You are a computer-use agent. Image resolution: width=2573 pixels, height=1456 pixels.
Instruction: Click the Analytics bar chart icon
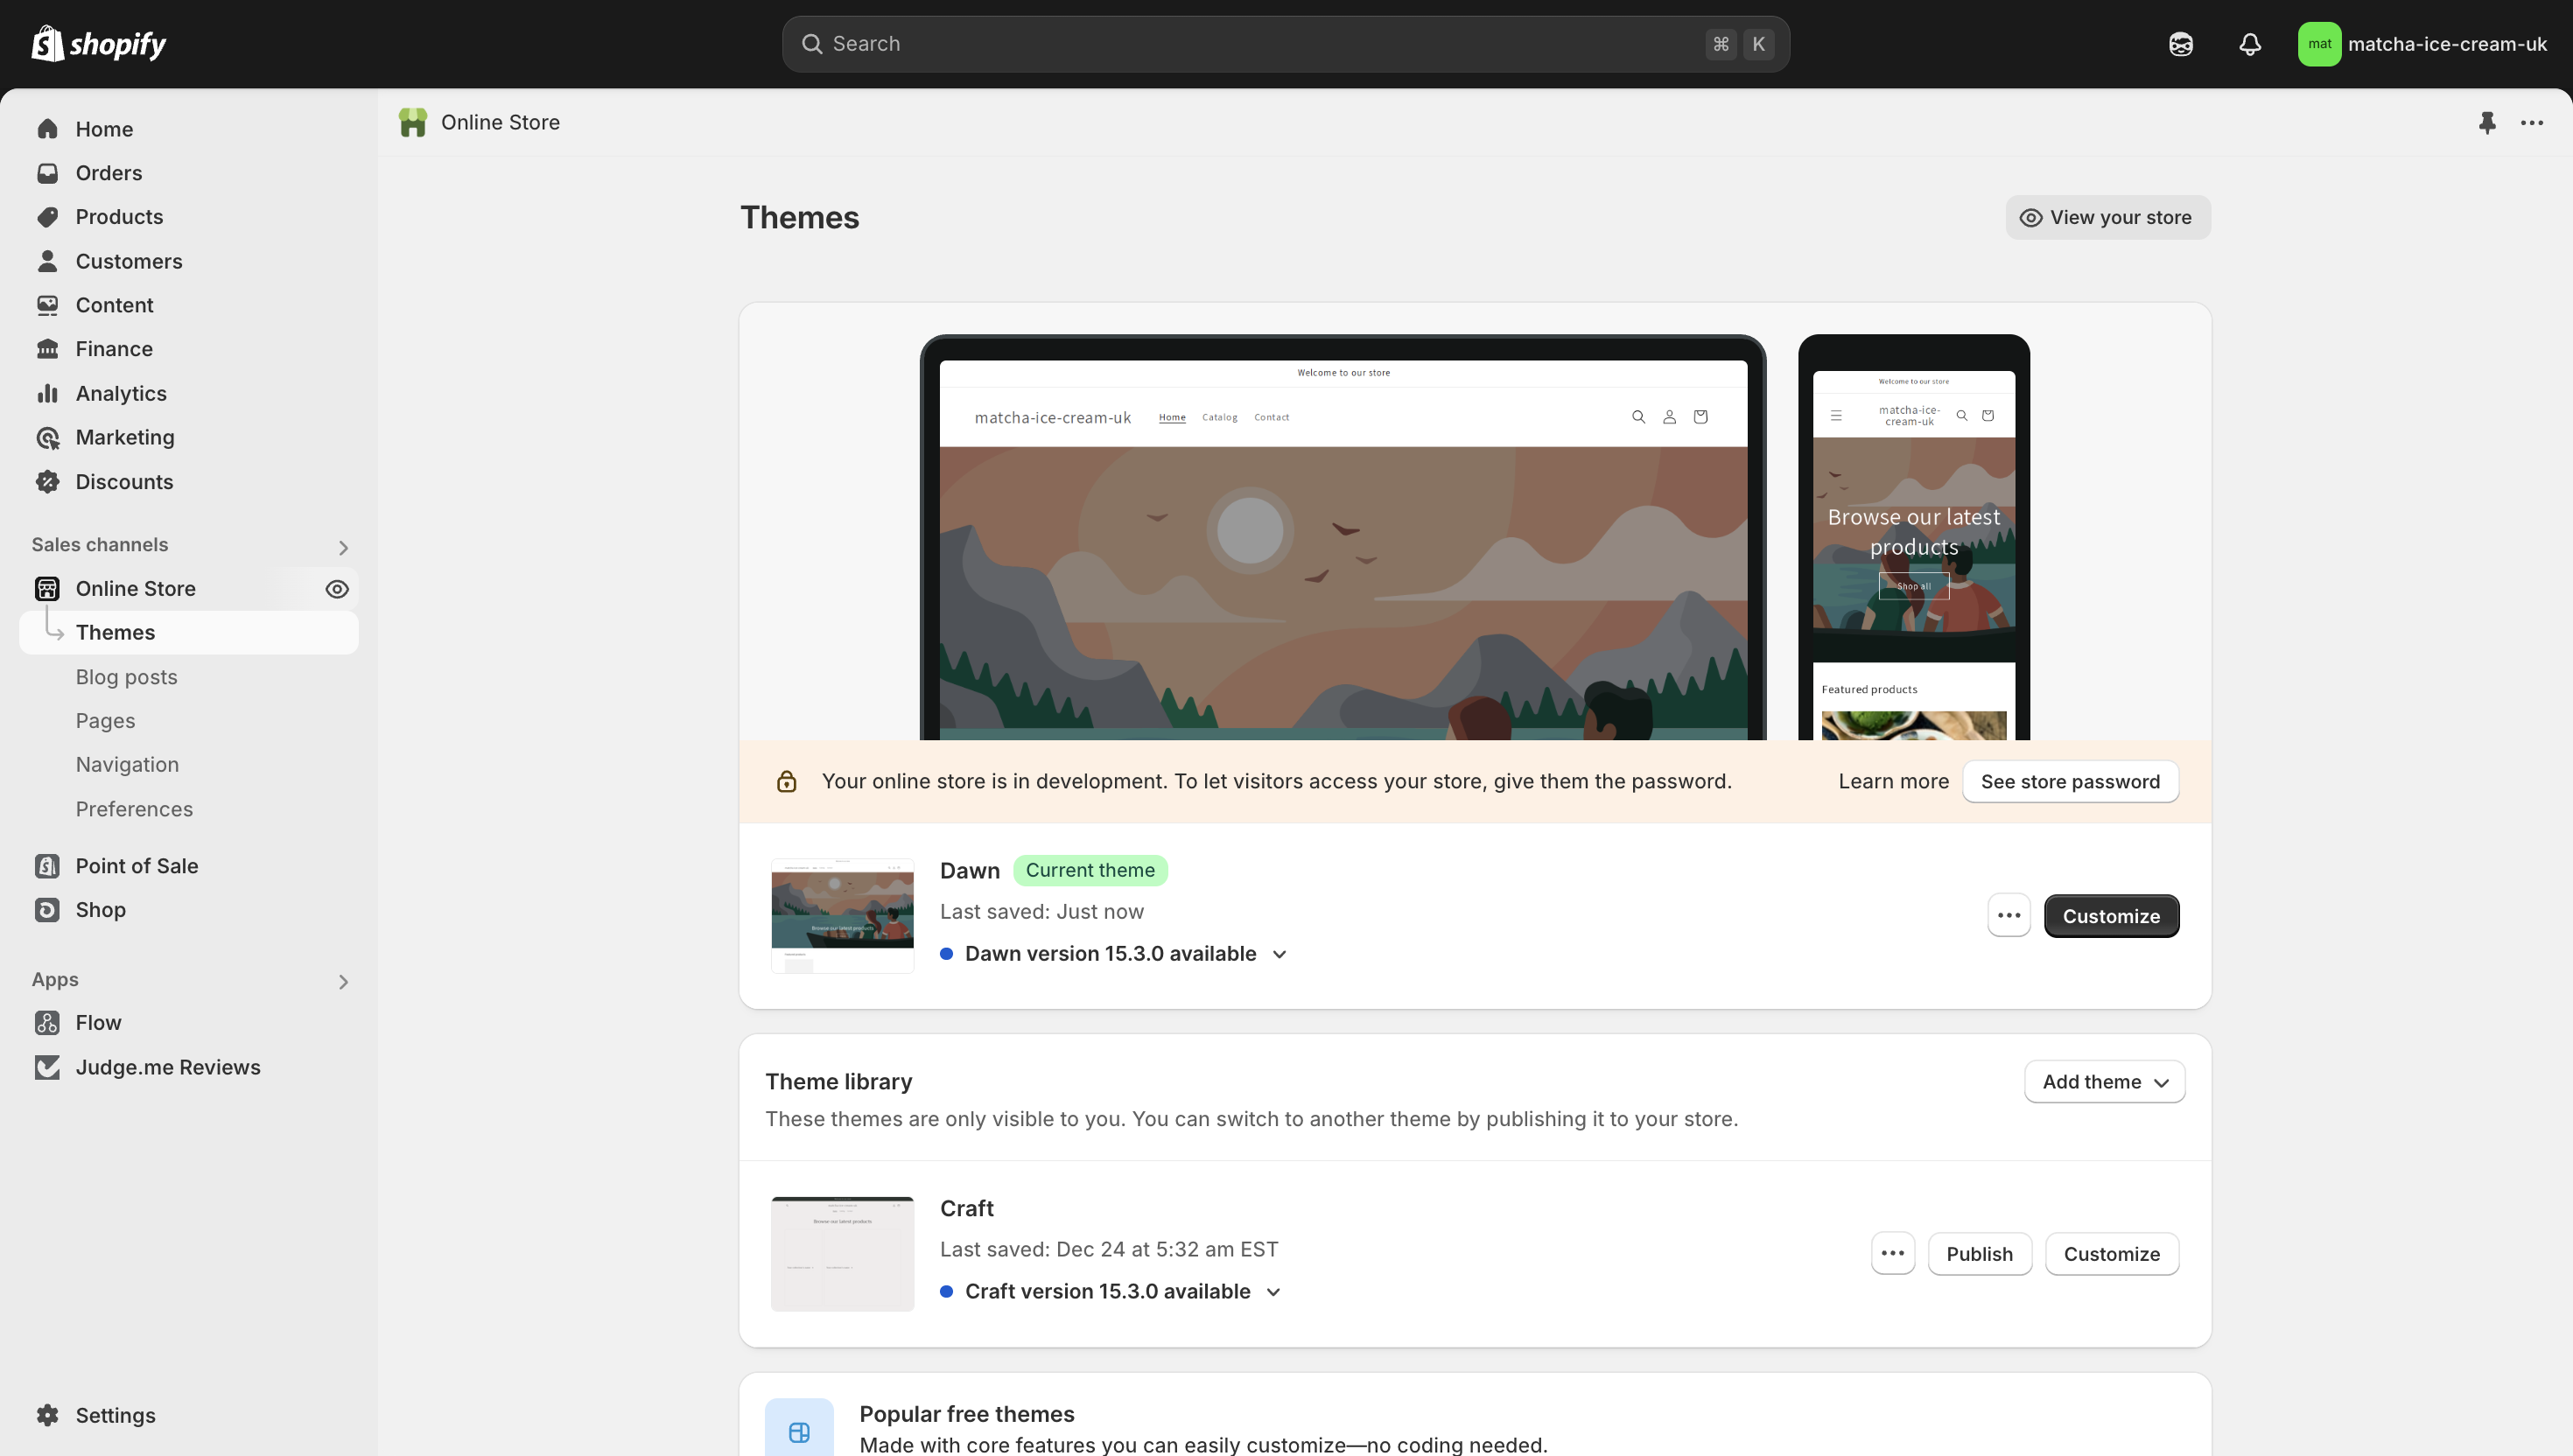point(47,393)
